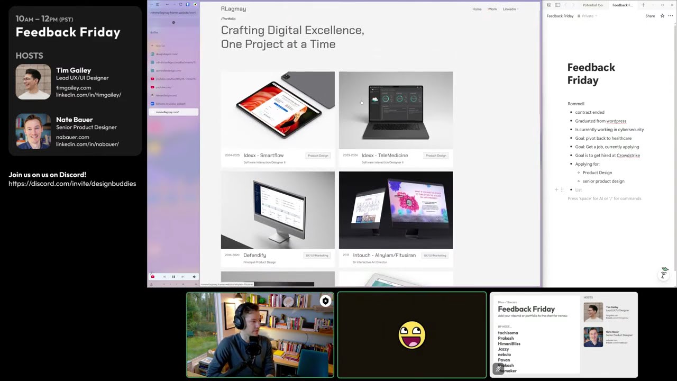Click the Feedback Friday page title in Notion

click(x=591, y=74)
